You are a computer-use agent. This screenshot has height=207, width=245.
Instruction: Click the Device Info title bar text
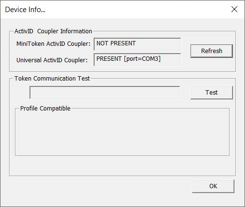(x=25, y=10)
